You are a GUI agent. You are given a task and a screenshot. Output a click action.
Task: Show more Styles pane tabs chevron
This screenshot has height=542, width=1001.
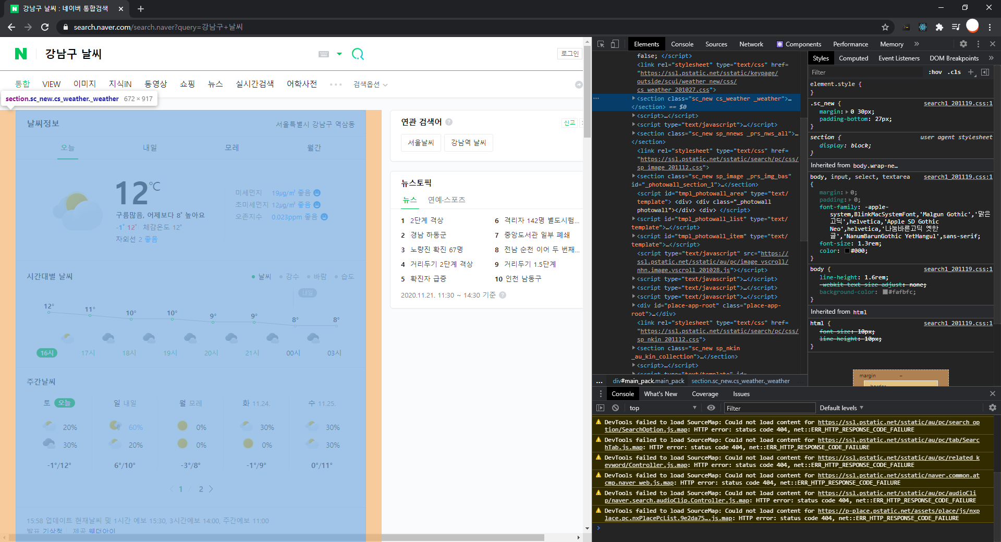pos(991,58)
